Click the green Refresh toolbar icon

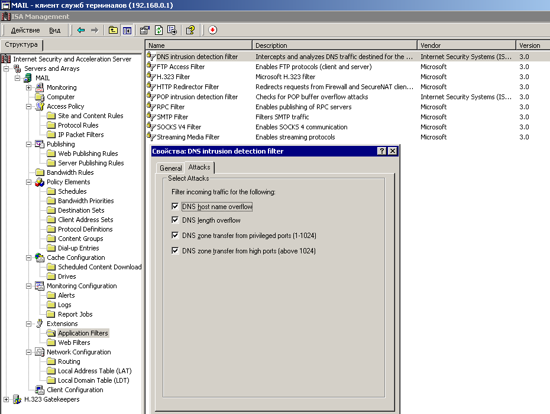click(x=158, y=30)
